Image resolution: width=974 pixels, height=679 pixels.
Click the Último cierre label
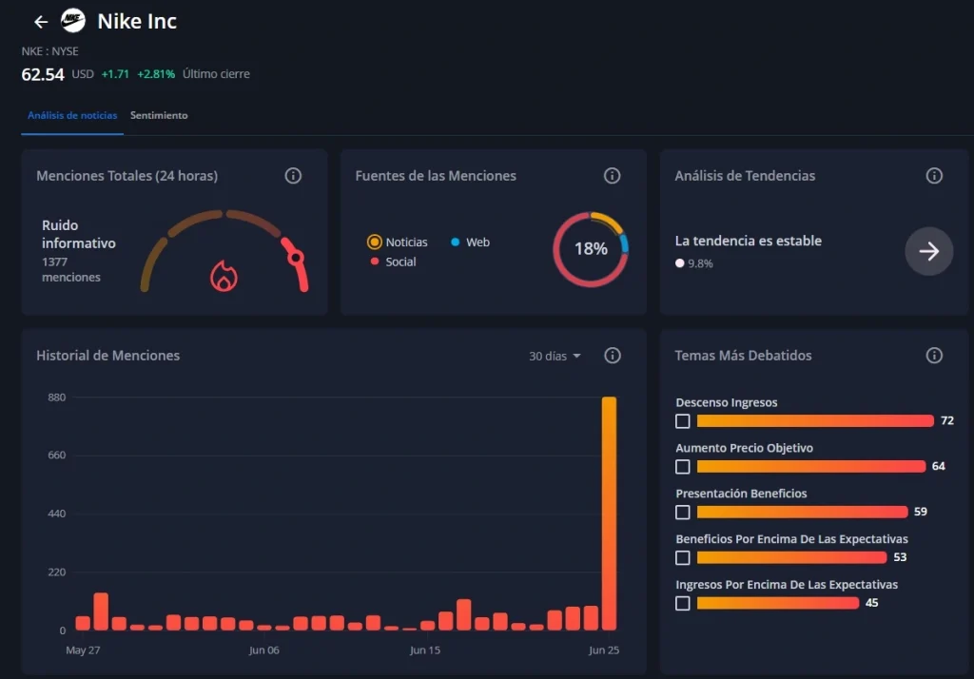(x=216, y=74)
